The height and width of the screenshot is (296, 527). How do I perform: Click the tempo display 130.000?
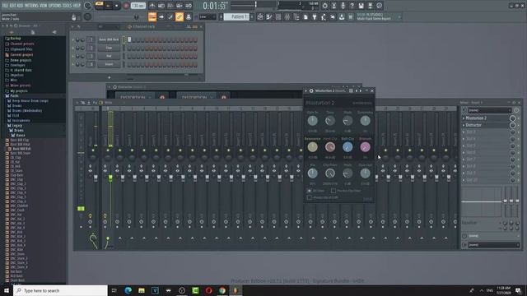coord(138,6)
